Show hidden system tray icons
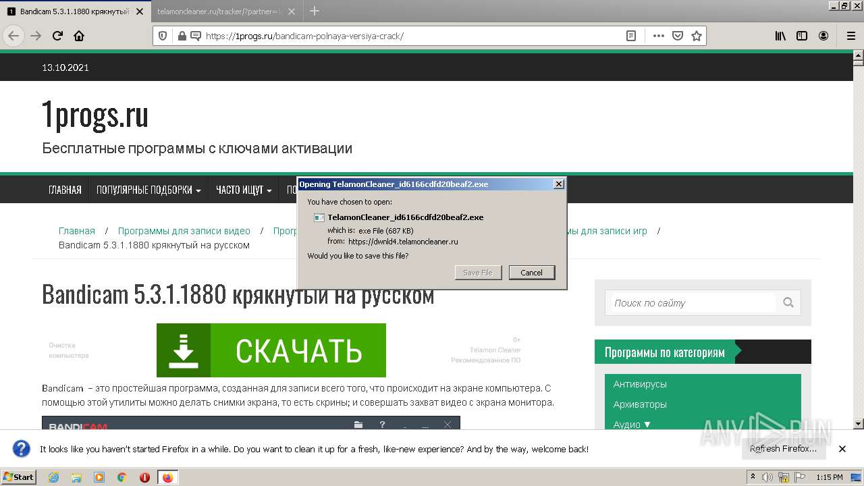The width and height of the screenshot is (864, 486). pos(753,478)
